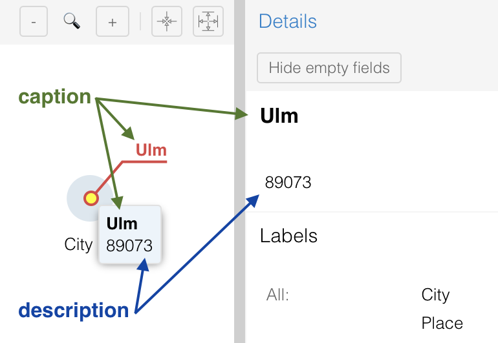Click bold Ulm inside the node tooltip

tap(122, 223)
